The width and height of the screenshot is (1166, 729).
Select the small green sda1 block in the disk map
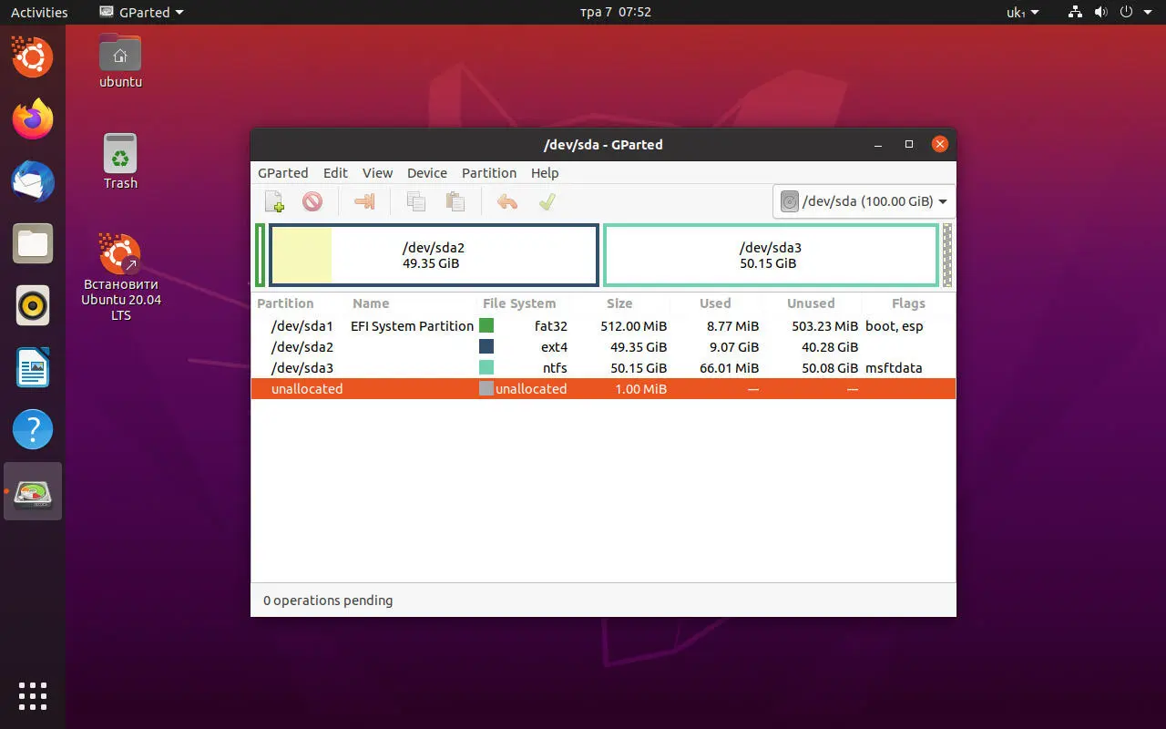point(261,255)
